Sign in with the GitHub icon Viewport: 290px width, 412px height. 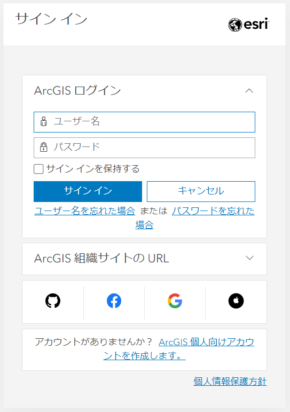pyautogui.click(x=53, y=301)
